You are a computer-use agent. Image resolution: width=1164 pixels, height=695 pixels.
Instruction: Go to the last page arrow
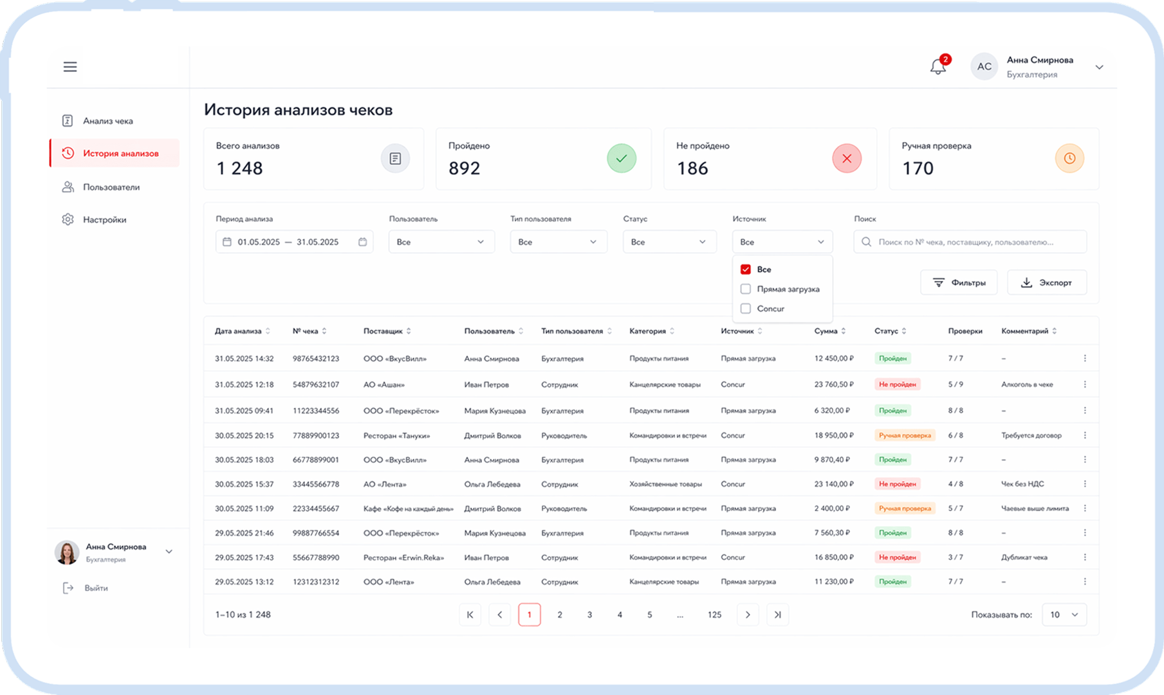[777, 615]
